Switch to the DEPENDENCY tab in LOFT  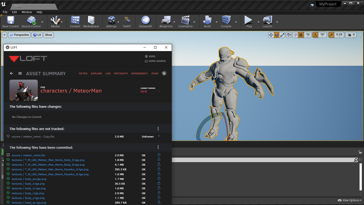(x=139, y=74)
